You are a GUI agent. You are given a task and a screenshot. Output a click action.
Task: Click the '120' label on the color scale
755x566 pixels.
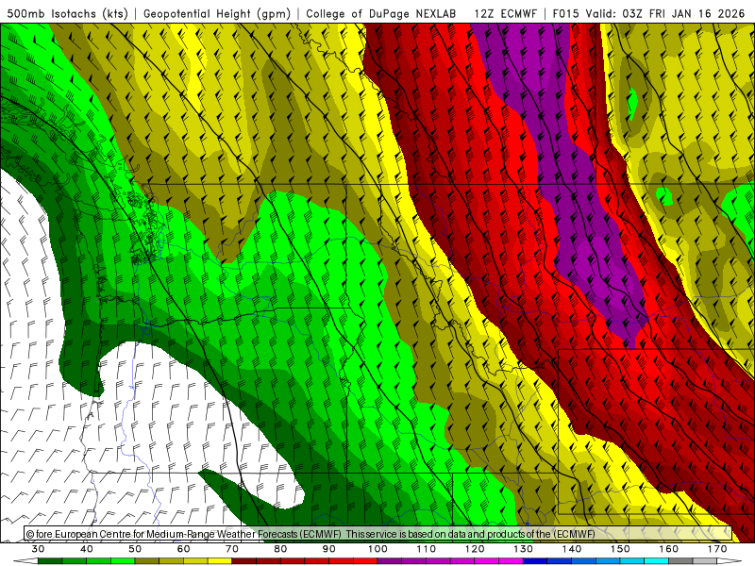(x=475, y=549)
